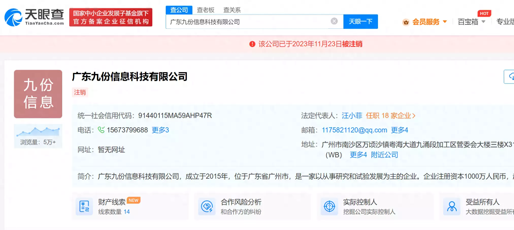Click the 合作风险分析 handshake icon
514x230 pixels.
tap(207, 206)
